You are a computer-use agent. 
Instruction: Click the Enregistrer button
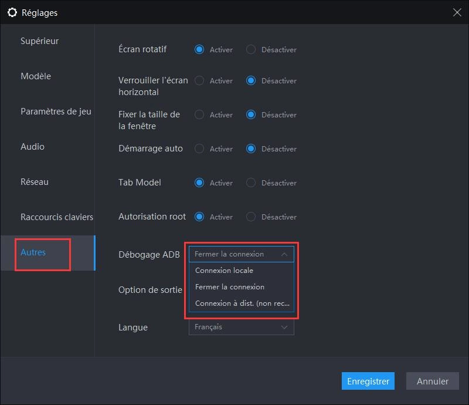(368, 381)
